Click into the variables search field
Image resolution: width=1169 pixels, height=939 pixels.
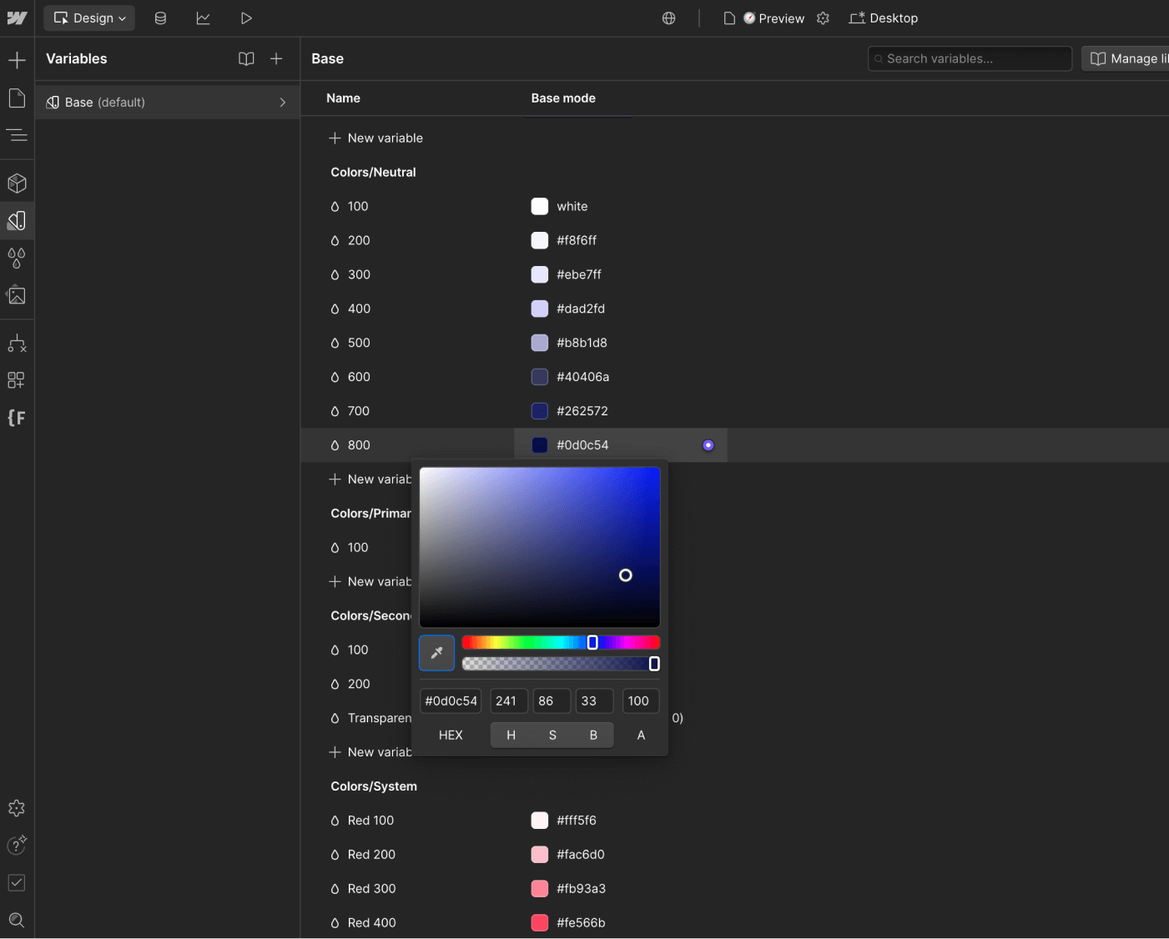pyautogui.click(x=969, y=58)
